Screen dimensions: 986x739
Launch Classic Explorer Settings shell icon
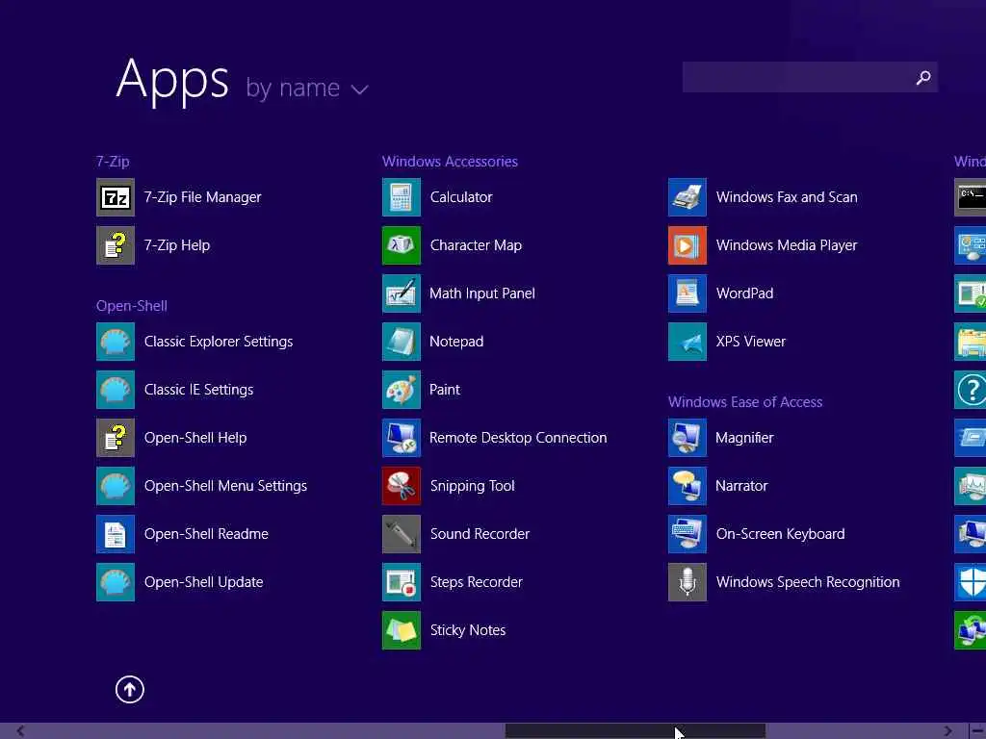pos(116,342)
